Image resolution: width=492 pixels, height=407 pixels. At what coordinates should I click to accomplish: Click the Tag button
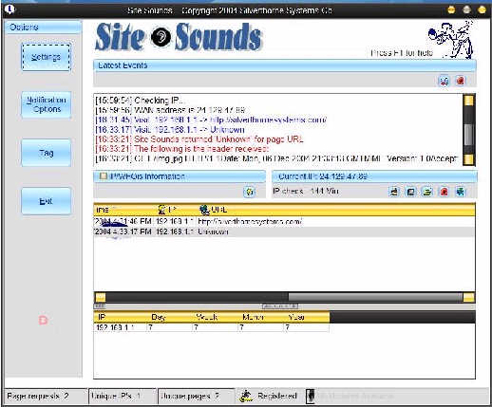47,153
